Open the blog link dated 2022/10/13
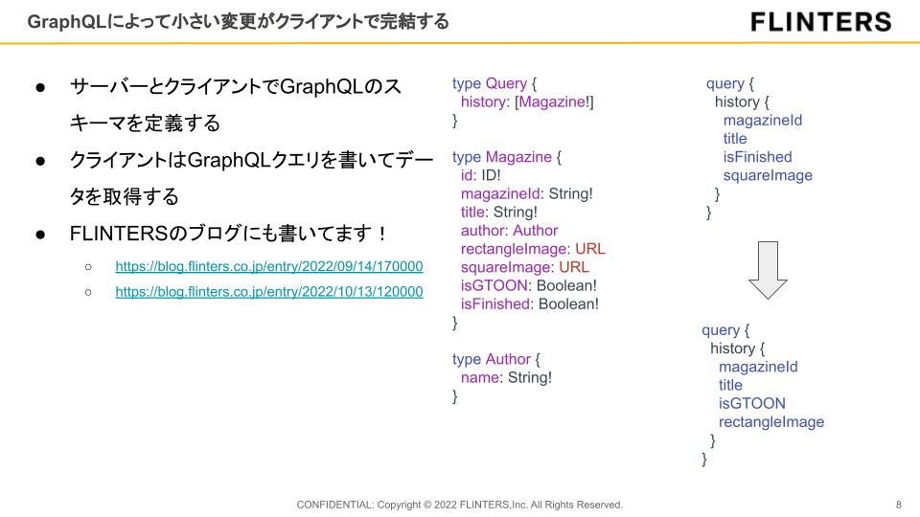 point(268,291)
